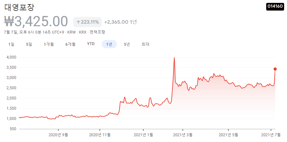This screenshot has width=287, height=142.
Task: Click the 1,500 y-axis label
Action: click(12, 108)
